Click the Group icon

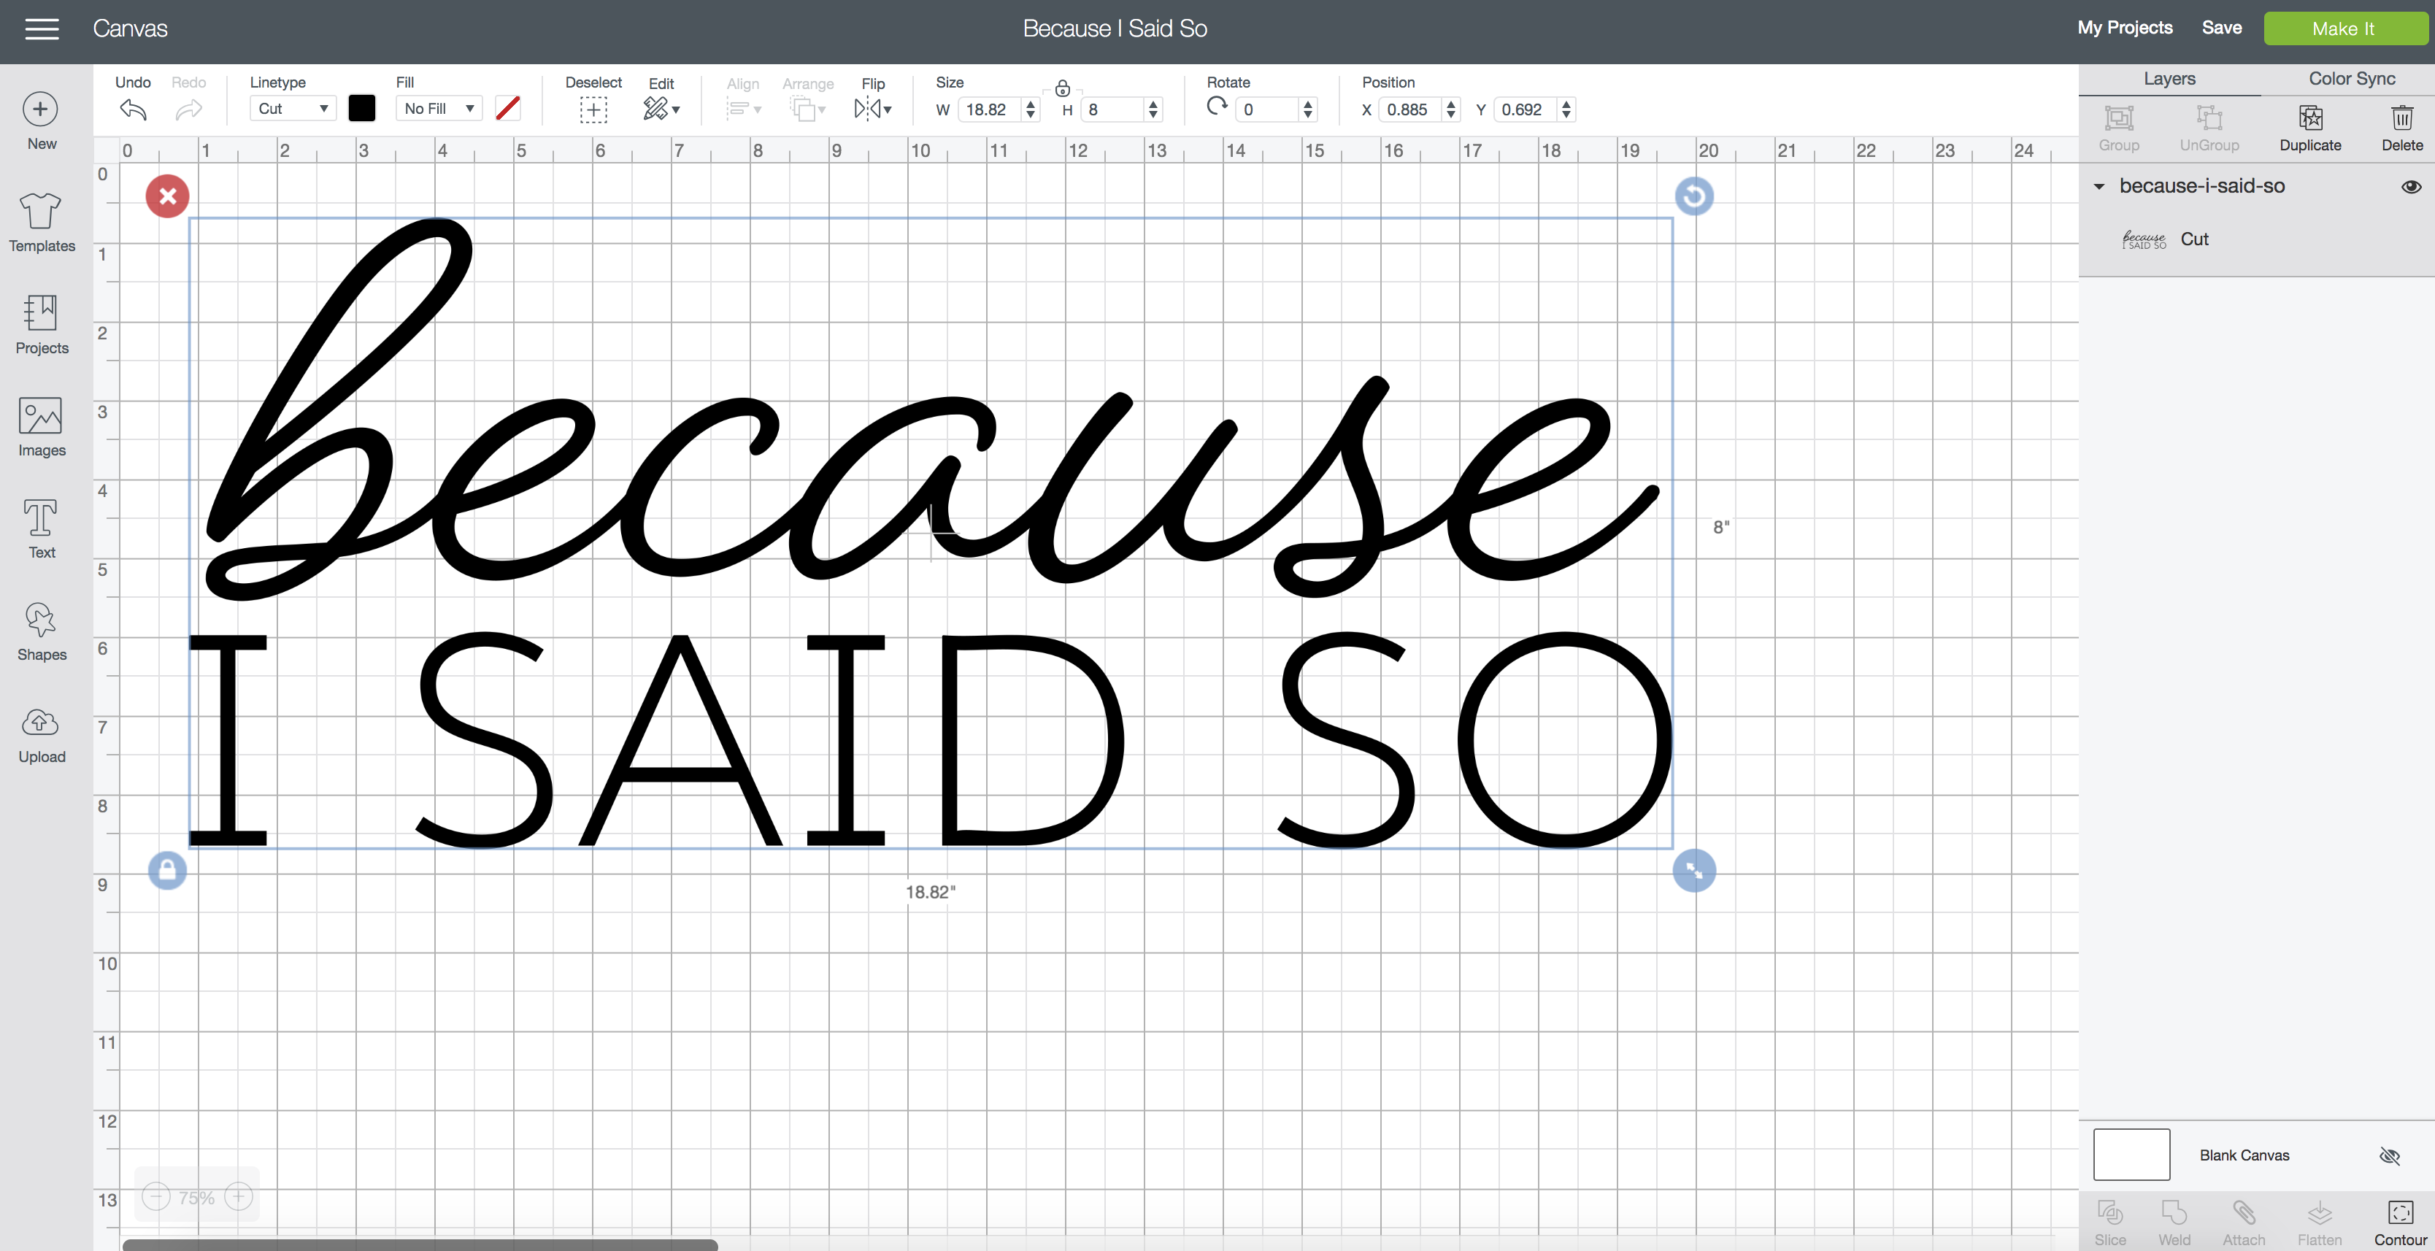(x=2118, y=118)
